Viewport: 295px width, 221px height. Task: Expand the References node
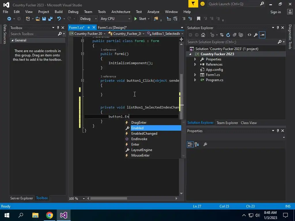click(195, 64)
